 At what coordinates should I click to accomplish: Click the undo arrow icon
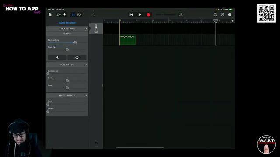pyautogui.click(x=94, y=14)
